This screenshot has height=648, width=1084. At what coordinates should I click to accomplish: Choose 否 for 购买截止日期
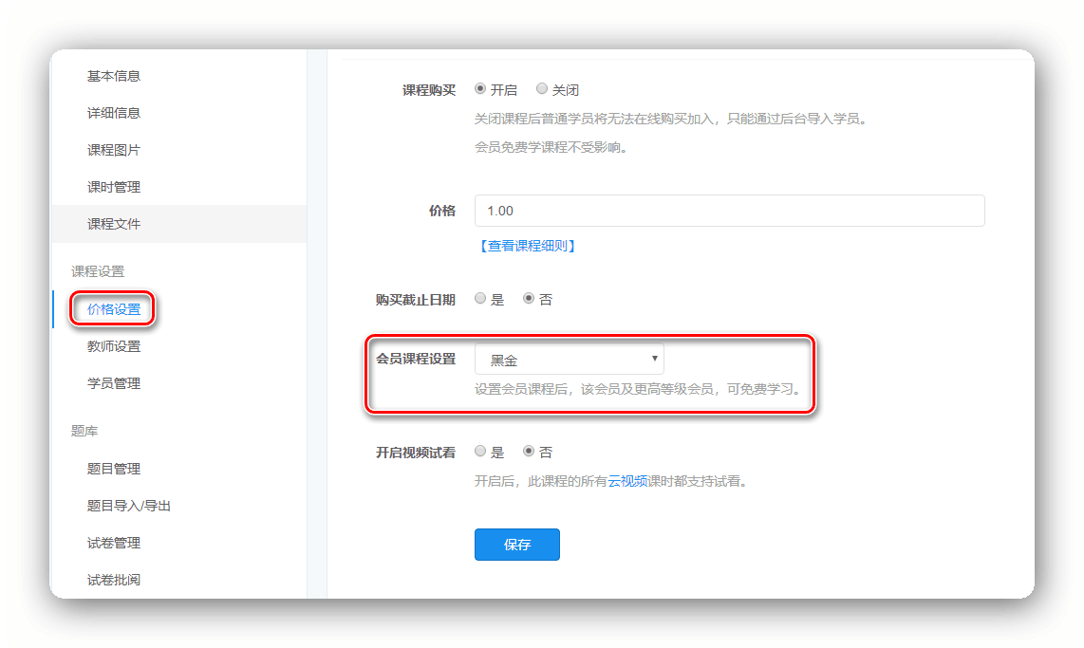point(529,299)
